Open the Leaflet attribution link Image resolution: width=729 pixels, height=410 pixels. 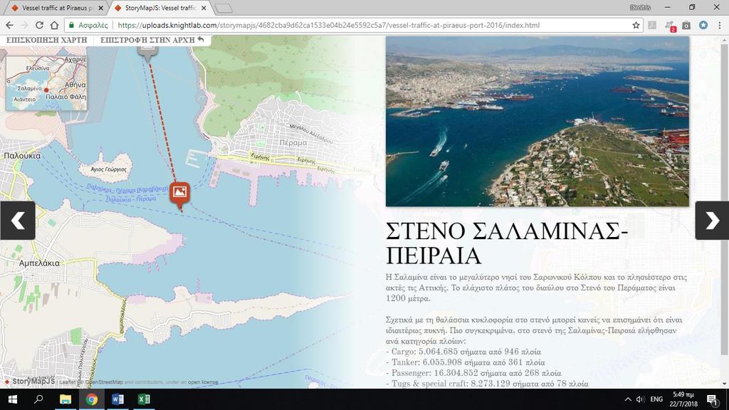click(66, 382)
